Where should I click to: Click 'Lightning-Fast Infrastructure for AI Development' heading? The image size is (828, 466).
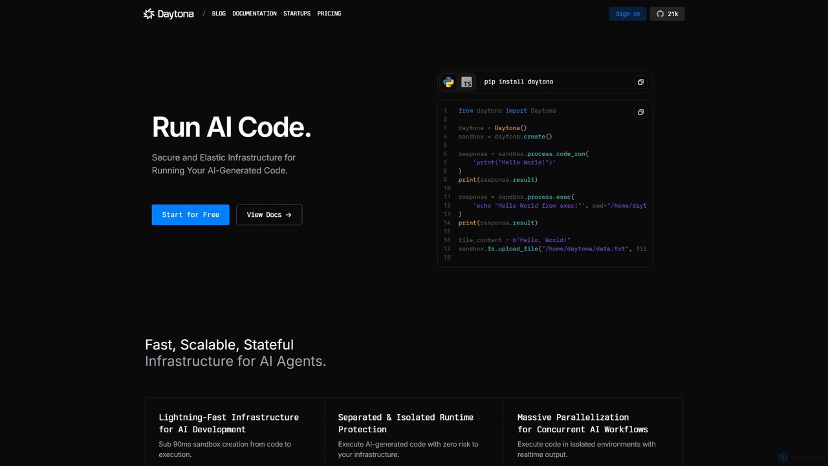click(x=229, y=423)
